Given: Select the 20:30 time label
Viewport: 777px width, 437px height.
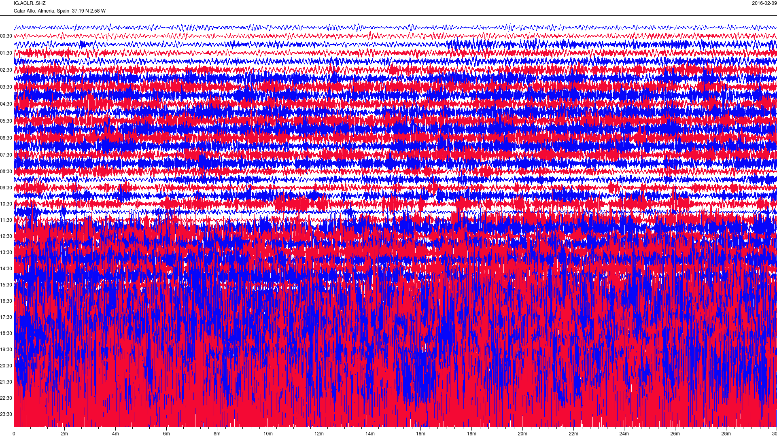Looking at the screenshot, I should point(6,366).
